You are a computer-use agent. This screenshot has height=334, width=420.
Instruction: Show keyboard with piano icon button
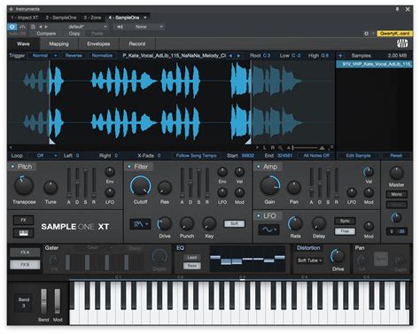[24, 233]
